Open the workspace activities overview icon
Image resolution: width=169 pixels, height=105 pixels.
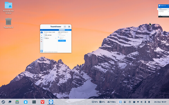pos(10,102)
